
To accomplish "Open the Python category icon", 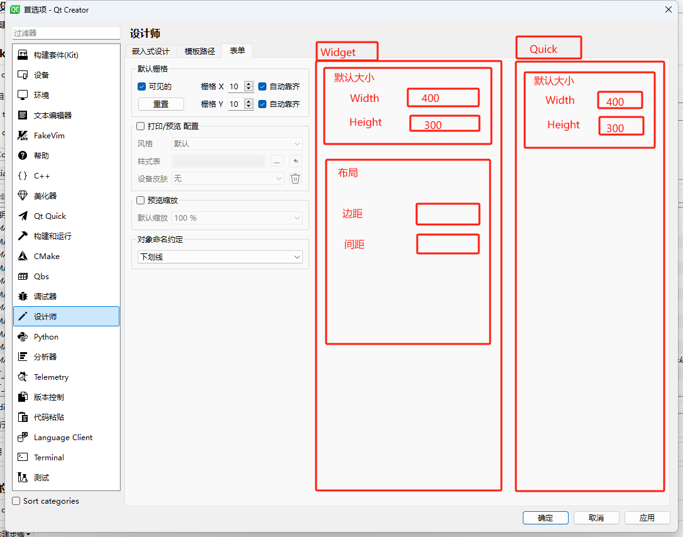I will click(23, 336).
